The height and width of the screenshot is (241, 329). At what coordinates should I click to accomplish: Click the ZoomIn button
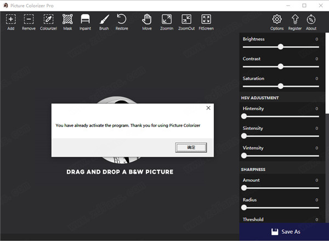click(167, 22)
